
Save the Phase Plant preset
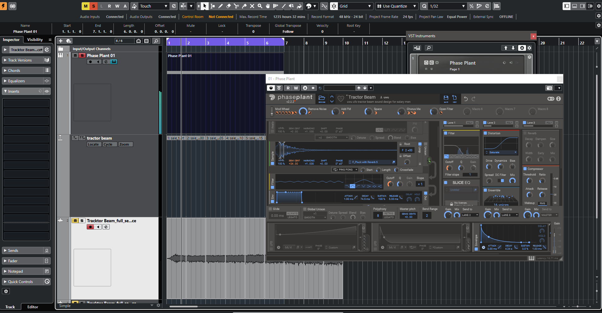[x=446, y=98]
